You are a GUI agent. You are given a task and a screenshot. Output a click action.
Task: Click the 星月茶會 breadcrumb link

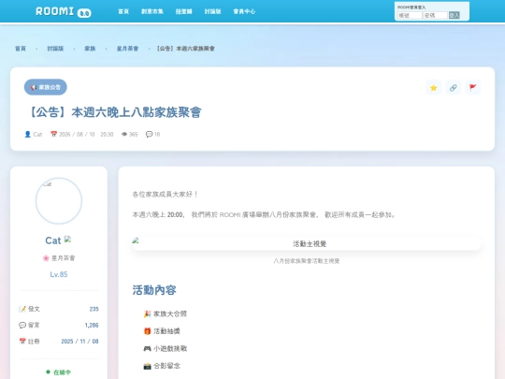127,49
